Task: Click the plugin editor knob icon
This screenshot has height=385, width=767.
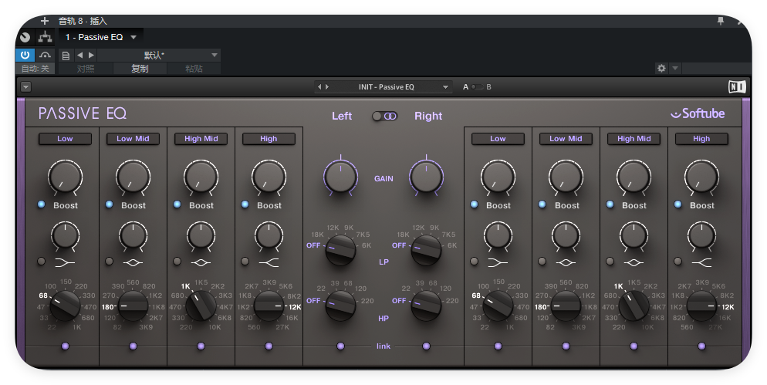Action: coord(25,37)
